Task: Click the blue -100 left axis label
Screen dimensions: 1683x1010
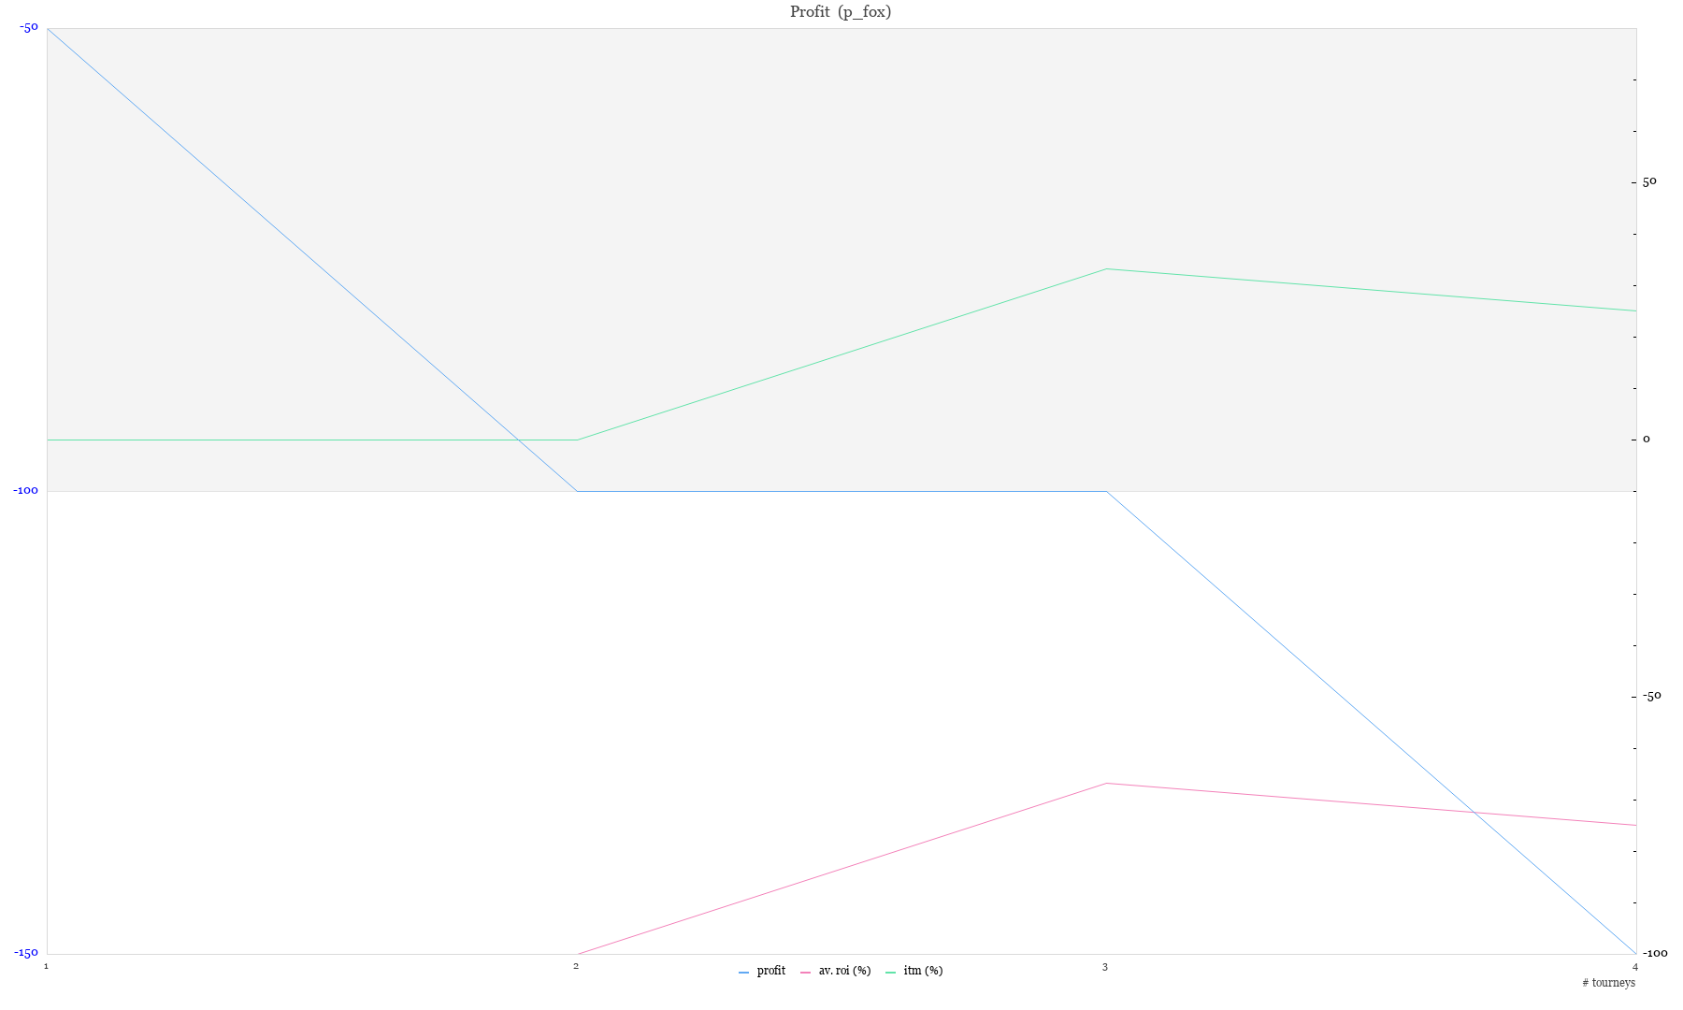Action: [x=25, y=490]
